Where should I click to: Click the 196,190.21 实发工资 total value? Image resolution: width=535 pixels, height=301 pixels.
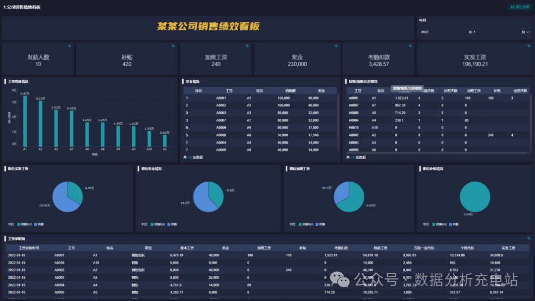475,64
